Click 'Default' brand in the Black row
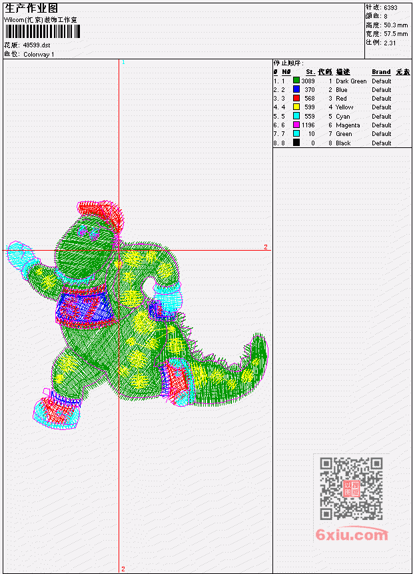This screenshot has height=574, width=413. [x=382, y=143]
